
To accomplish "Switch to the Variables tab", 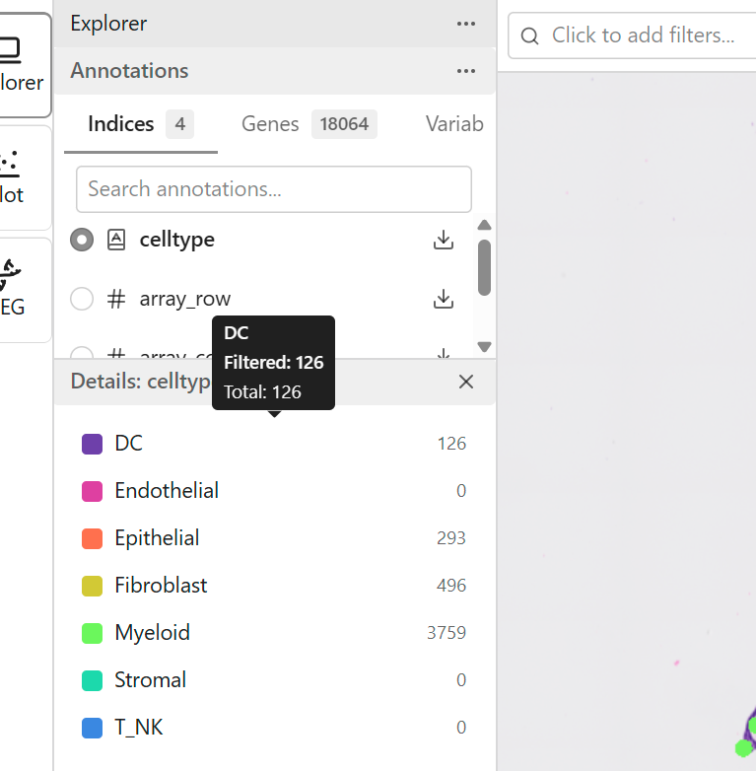I will (x=454, y=124).
